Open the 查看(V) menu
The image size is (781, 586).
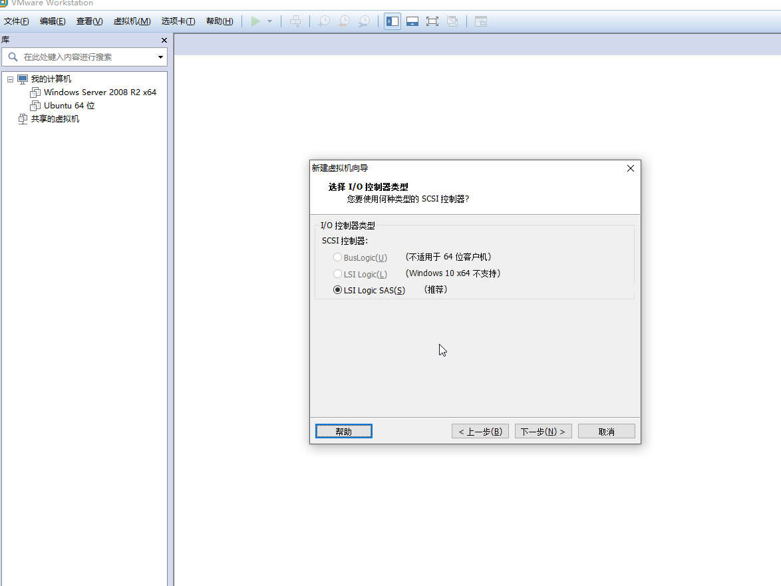90,21
